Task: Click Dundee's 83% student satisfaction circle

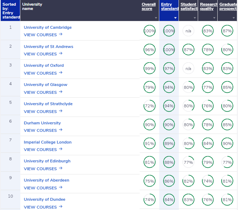Action: (188, 200)
